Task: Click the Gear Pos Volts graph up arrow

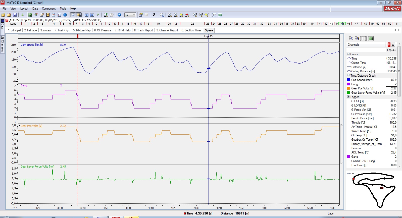Action: pos(341,125)
